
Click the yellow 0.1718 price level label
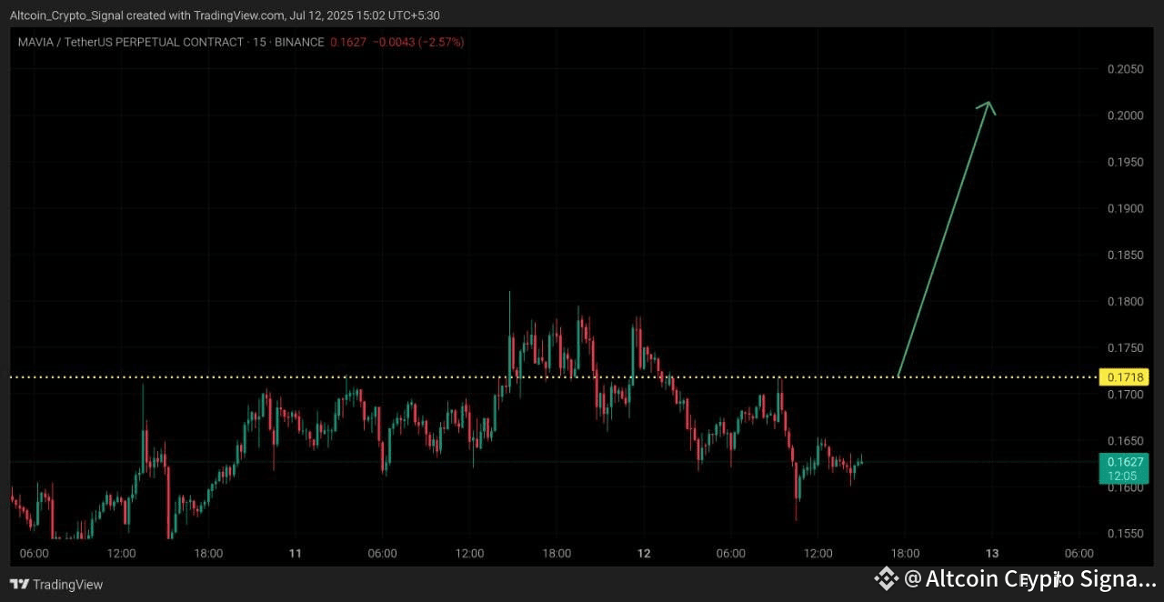(x=1125, y=376)
